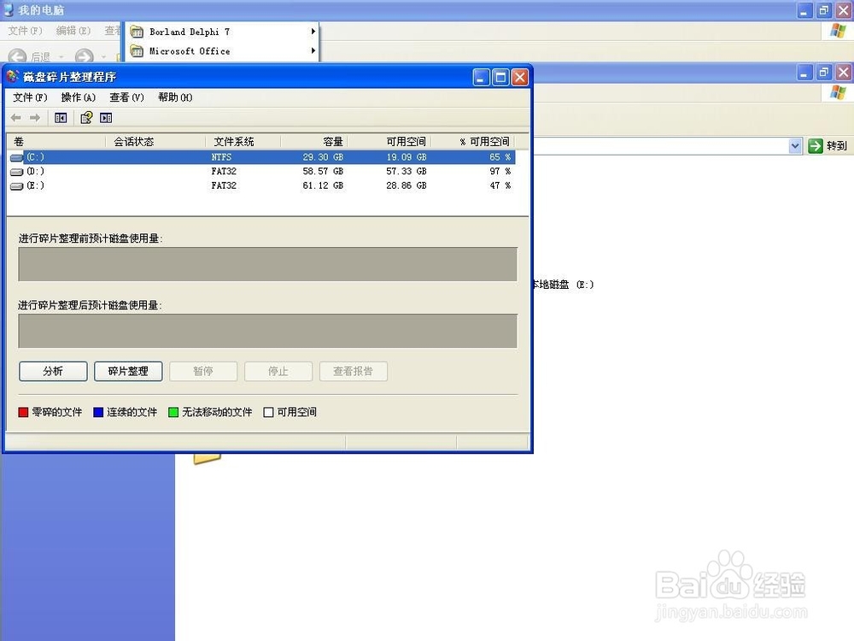Click the 本地磁盘 (E:) label in My Computer
This screenshot has width=854, height=641.
(563, 285)
